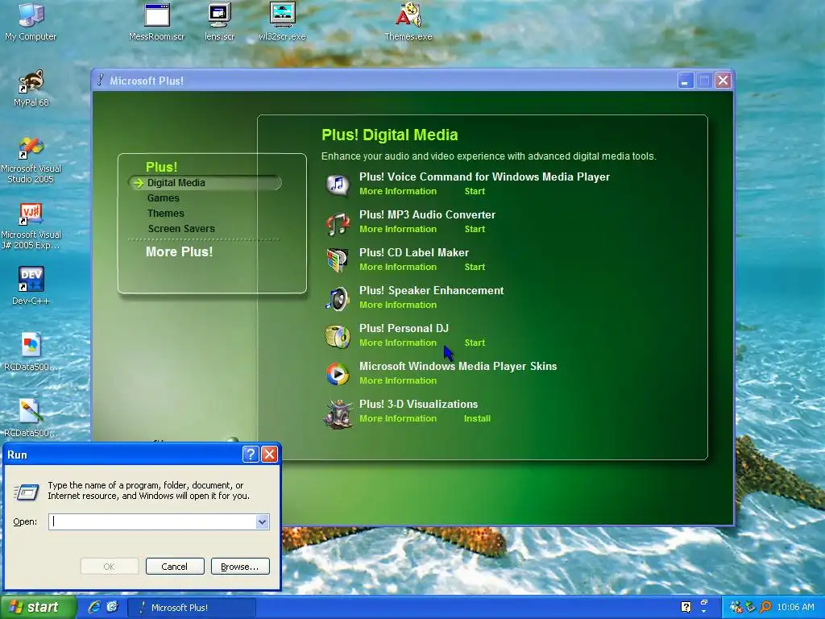Click the Windows Media Player Skins icon
This screenshot has height=619, width=825.
pos(338,374)
